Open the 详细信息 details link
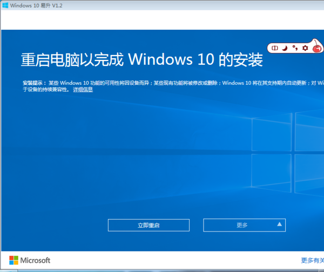This screenshot has width=324, height=272. [83, 90]
